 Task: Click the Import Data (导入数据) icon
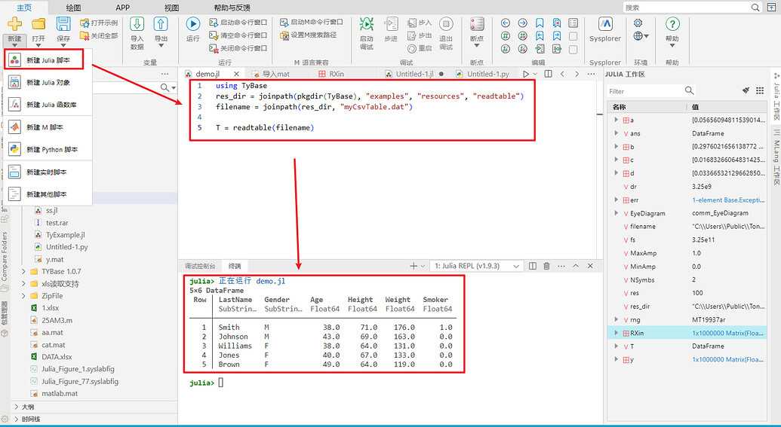[x=137, y=24]
